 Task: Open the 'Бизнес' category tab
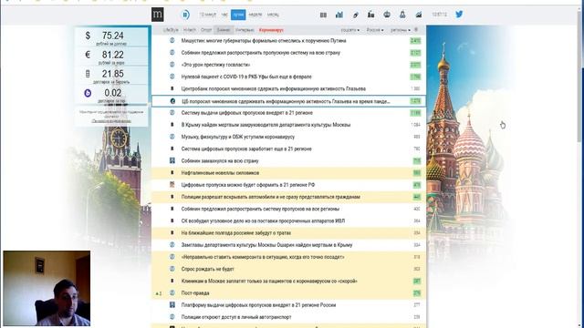[223, 30]
